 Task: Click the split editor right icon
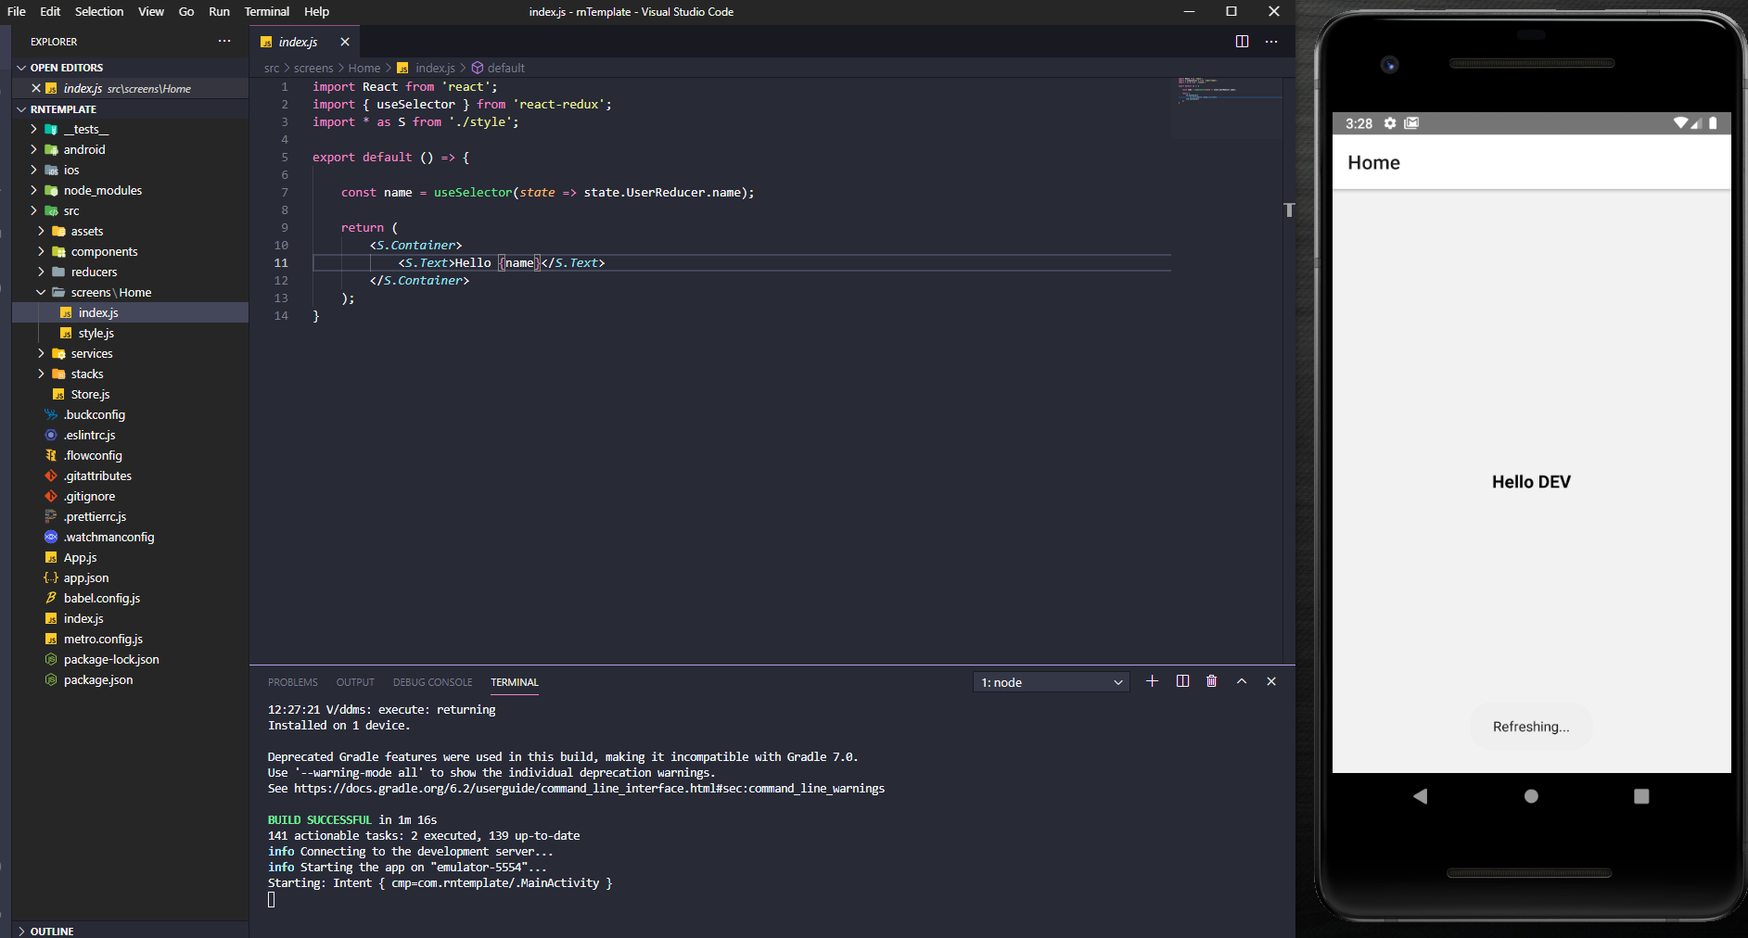(1242, 42)
